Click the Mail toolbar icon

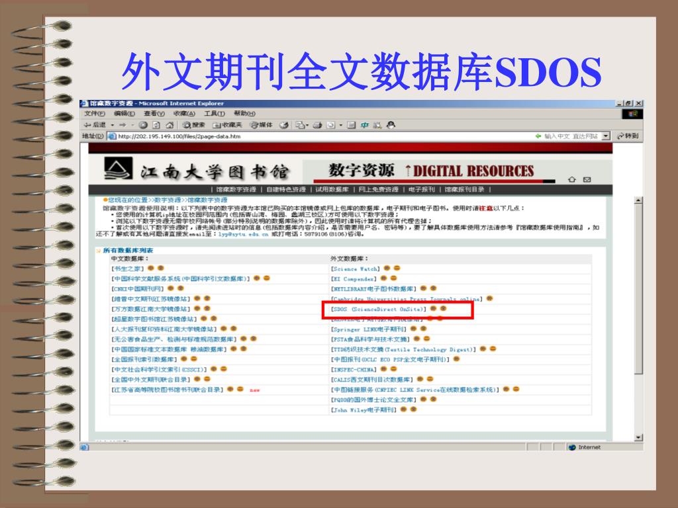pos(300,125)
